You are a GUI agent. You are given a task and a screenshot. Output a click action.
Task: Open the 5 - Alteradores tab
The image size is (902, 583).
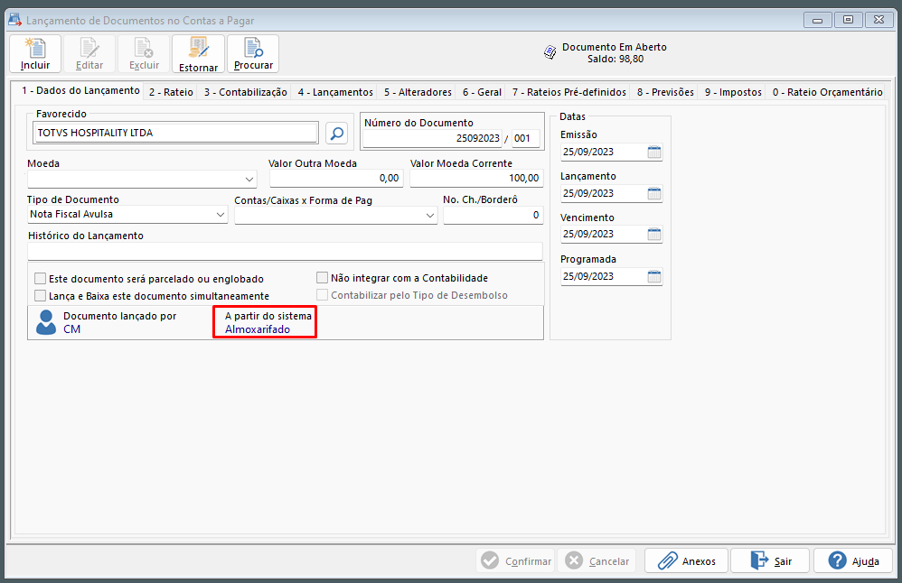(418, 92)
